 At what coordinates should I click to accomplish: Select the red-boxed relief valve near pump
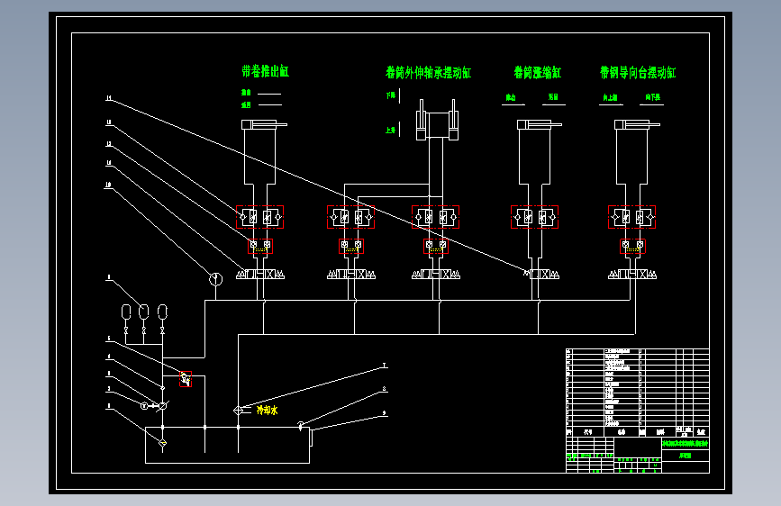tap(186, 379)
